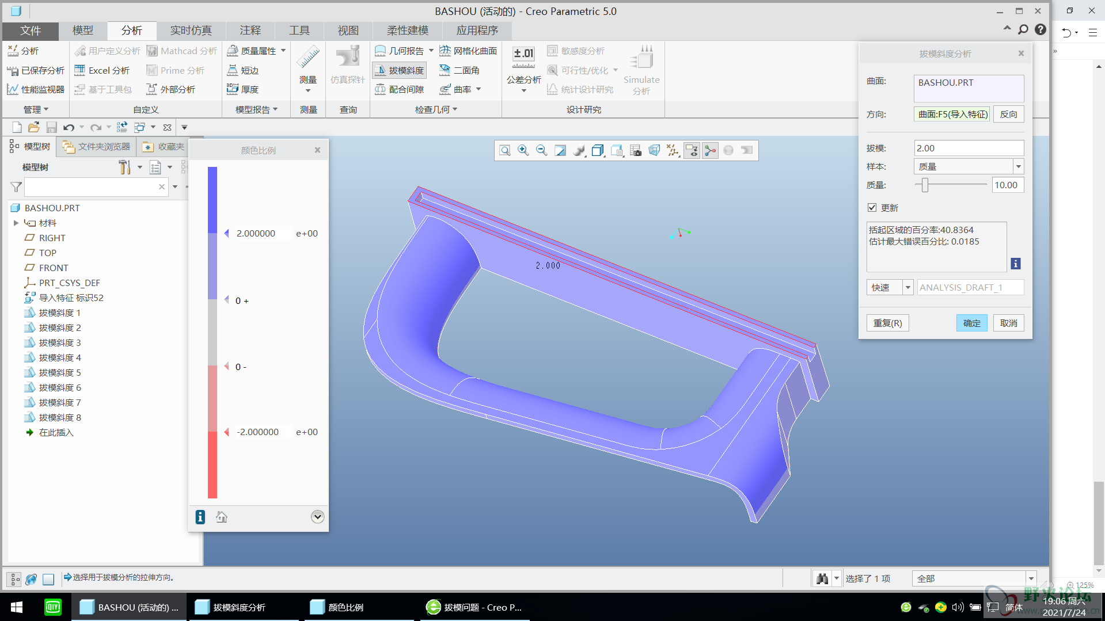Click the 取消 button
This screenshot has width=1105, height=621.
click(x=1009, y=323)
